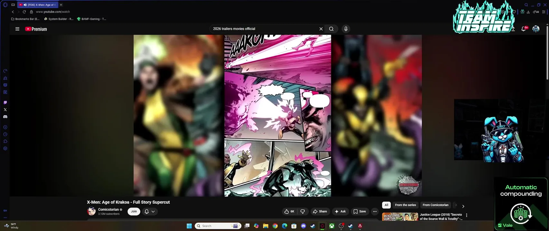Click the page vertical scrollbar

[547, 53]
